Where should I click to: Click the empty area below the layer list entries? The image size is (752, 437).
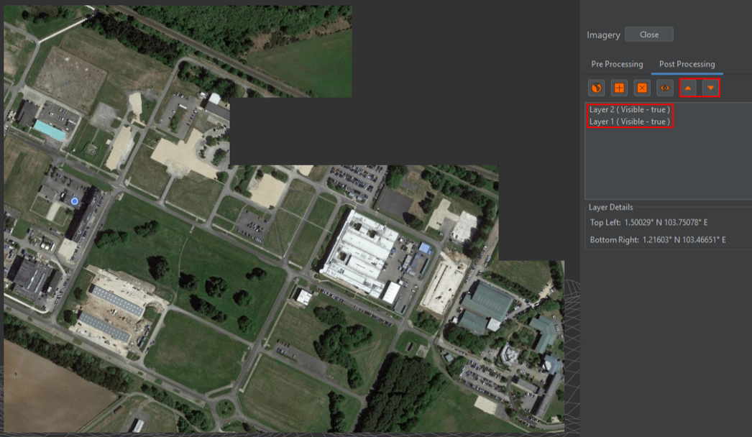[667, 165]
